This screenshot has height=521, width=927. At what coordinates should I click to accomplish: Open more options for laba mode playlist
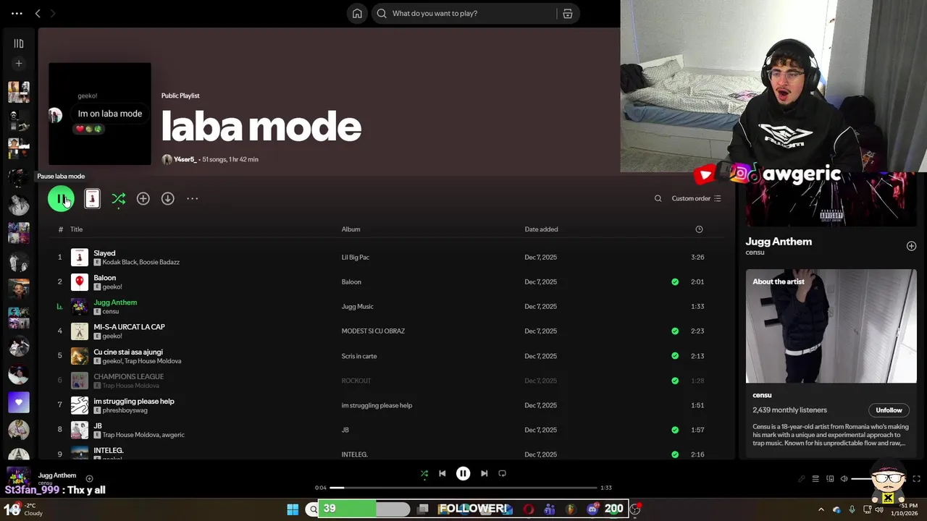click(192, 198)
